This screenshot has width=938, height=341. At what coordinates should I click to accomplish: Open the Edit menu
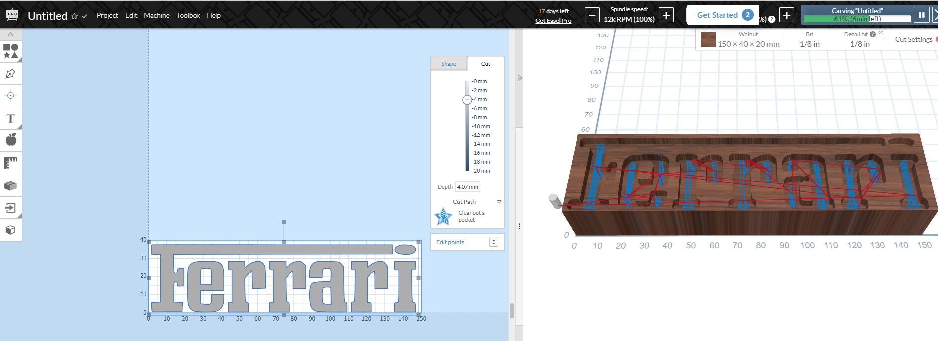(x=131, y=15)
